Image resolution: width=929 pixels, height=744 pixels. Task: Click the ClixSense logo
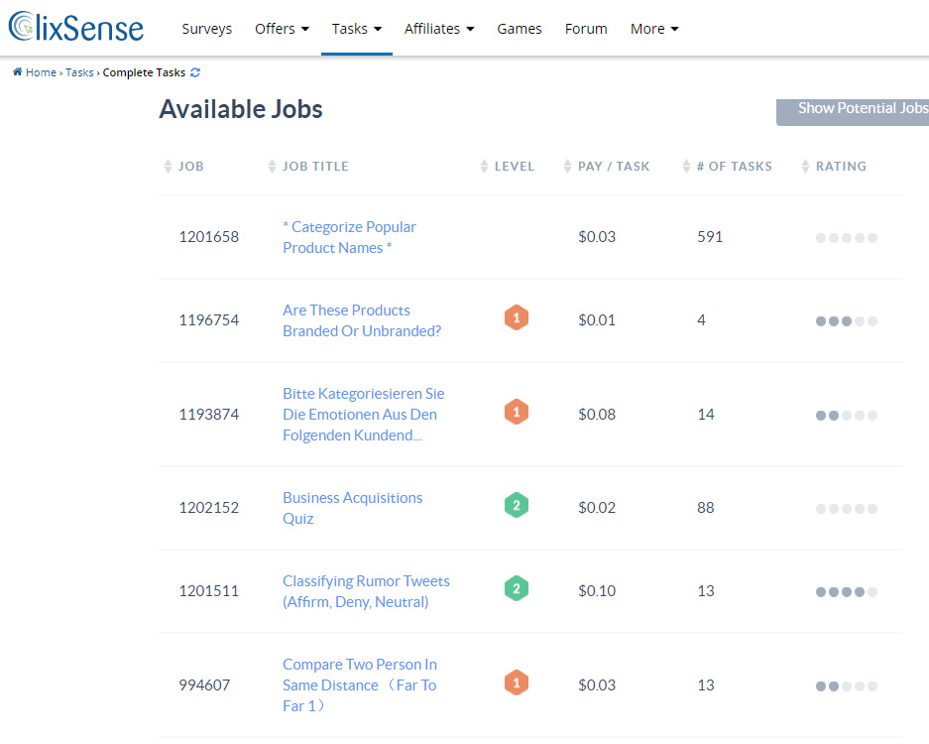click(x=75, y=27)
